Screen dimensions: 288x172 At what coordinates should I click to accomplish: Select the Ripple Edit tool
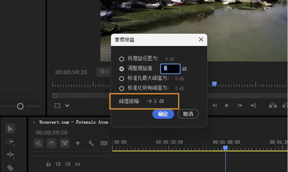(10, 155)
